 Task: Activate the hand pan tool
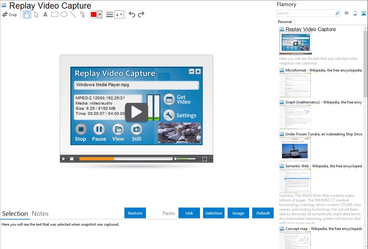pos(27,14)
